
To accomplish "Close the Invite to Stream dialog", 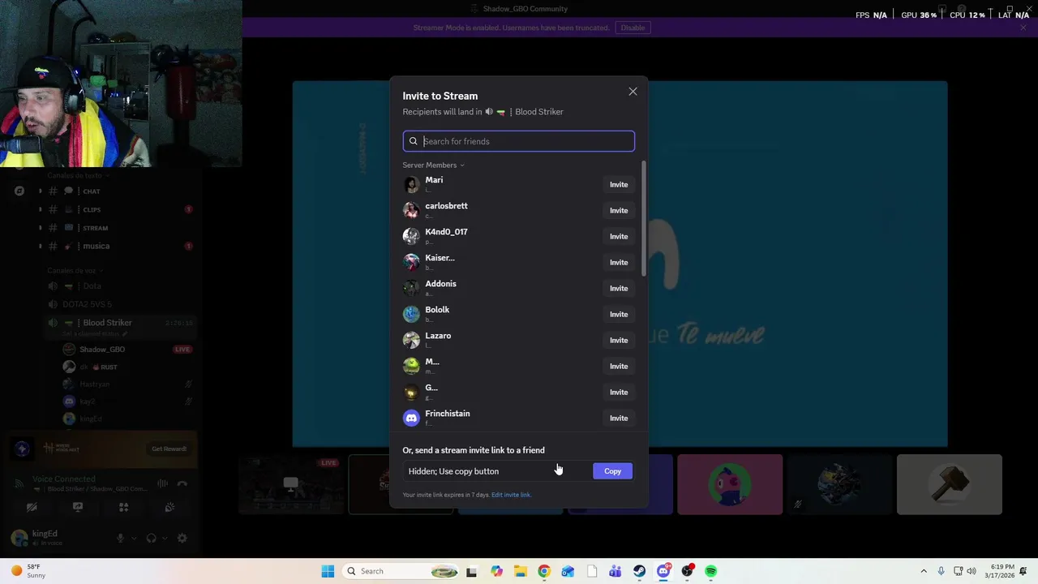I will coord(633,92).
